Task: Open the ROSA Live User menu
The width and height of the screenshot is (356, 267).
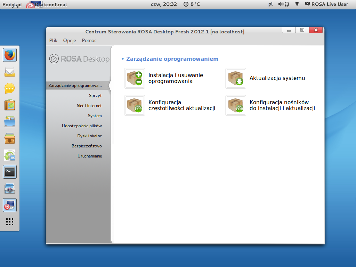Action: tap(327, 4)
